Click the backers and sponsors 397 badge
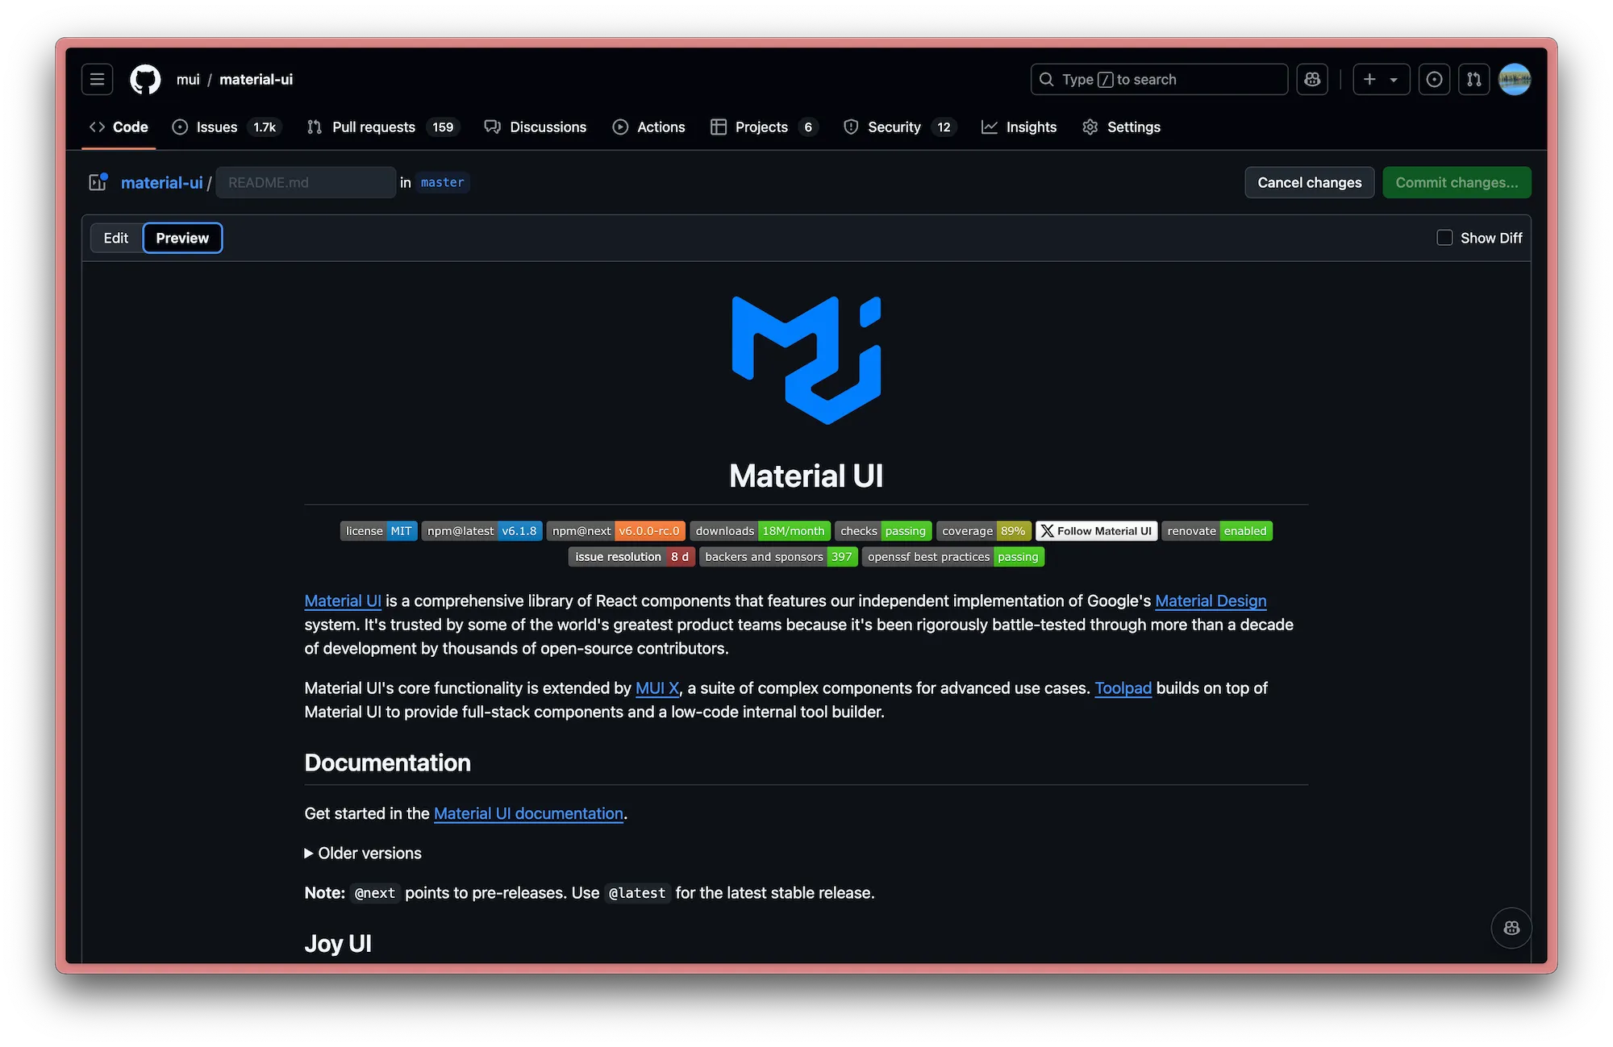The height and width of the screenshot is (1047, 1613). click(x=778, y=557)
